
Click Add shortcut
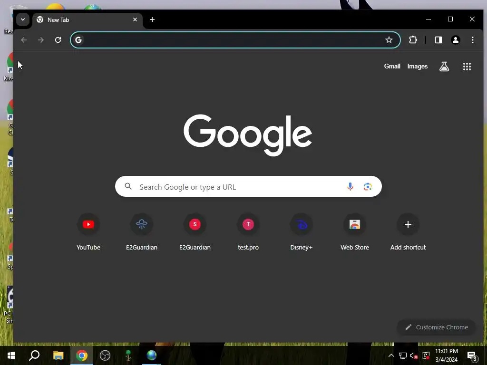[408, 232]
